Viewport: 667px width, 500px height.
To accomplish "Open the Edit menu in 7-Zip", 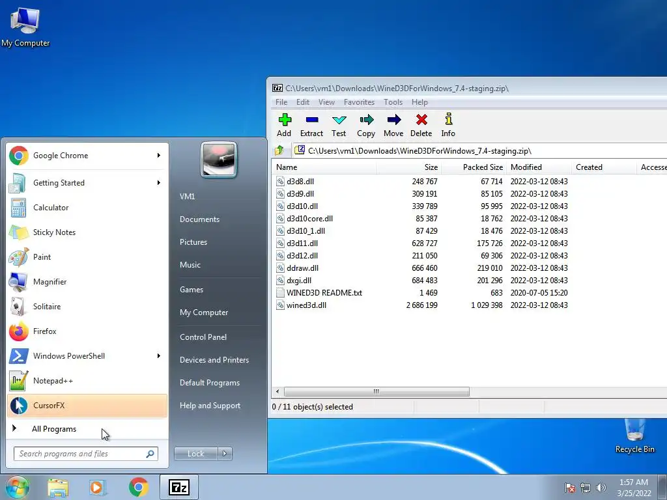I will (x=303, y=102).
